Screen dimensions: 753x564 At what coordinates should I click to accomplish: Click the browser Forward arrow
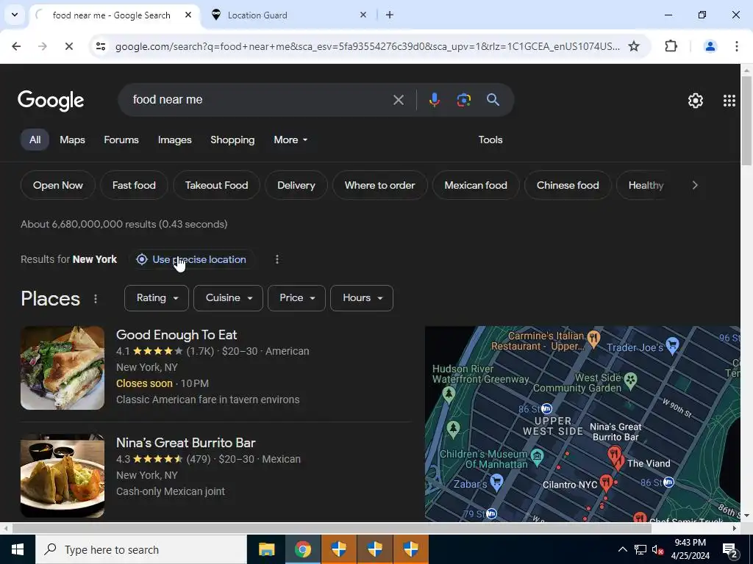(42, 46)
